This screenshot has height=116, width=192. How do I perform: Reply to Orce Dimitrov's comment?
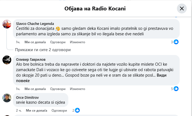point(59,111)
